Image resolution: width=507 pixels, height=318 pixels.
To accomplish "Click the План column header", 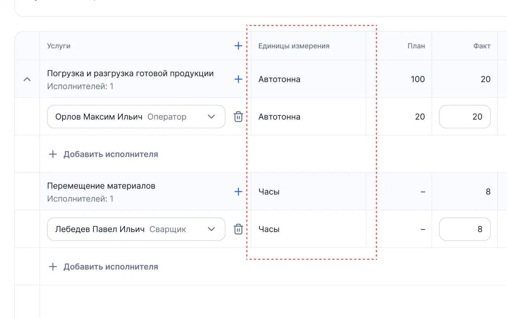I will click(416, 46).
